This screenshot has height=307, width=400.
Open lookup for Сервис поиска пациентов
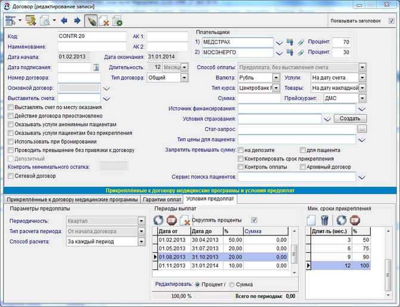point(362,177)
